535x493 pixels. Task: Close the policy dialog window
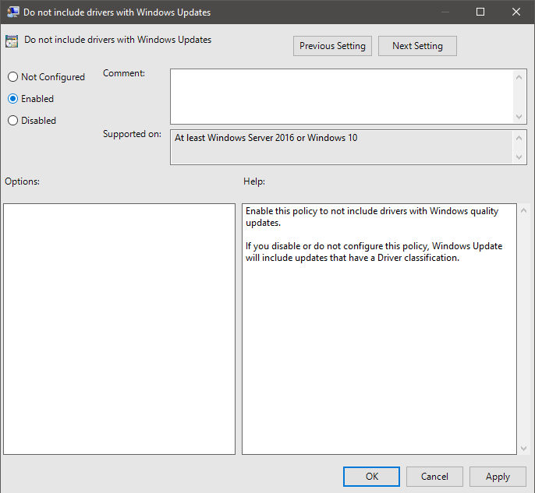pyautogui.click(x=516, y=12)
